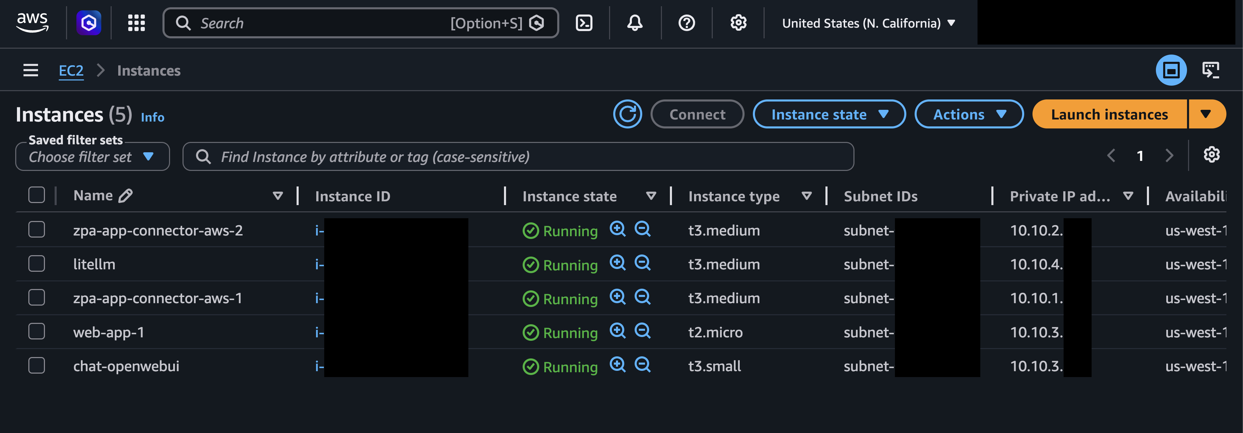
Task: Click zoom-out filter icon for web-app-1 row
Action: pyautogui.click(x=642, y=331)
